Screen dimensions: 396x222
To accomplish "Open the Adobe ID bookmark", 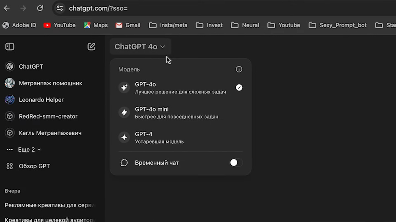I will point(19,25).
